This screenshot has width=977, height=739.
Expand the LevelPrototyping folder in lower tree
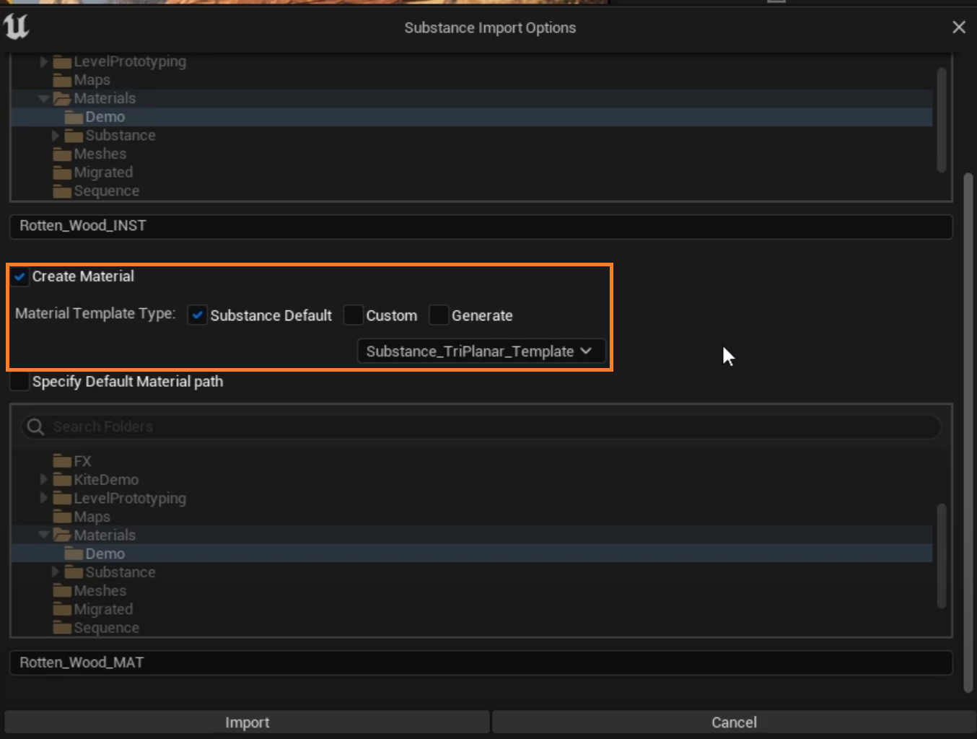click(44, 499)
